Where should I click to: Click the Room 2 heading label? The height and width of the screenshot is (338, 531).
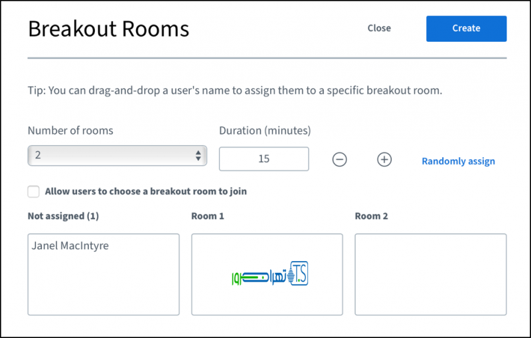click(x=372, y=216)
